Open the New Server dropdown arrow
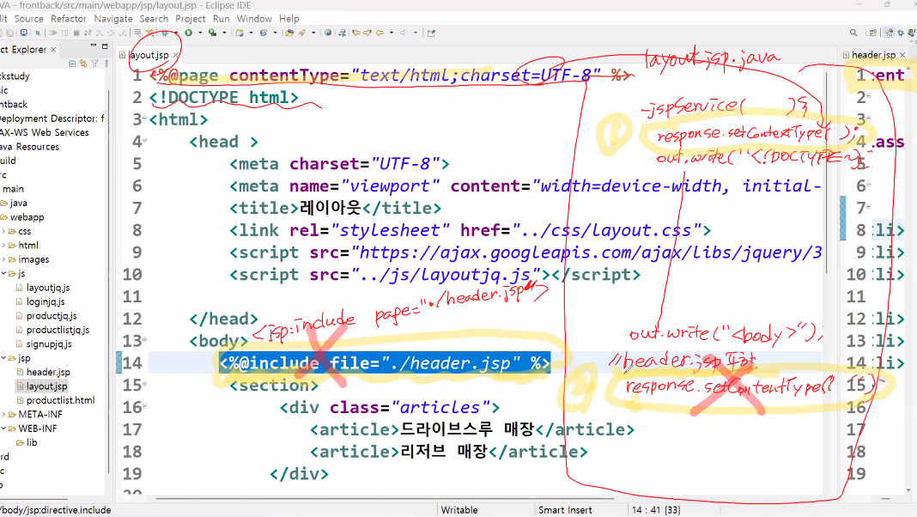The height and width of the screenshot is (517, 917). [251, 33]
